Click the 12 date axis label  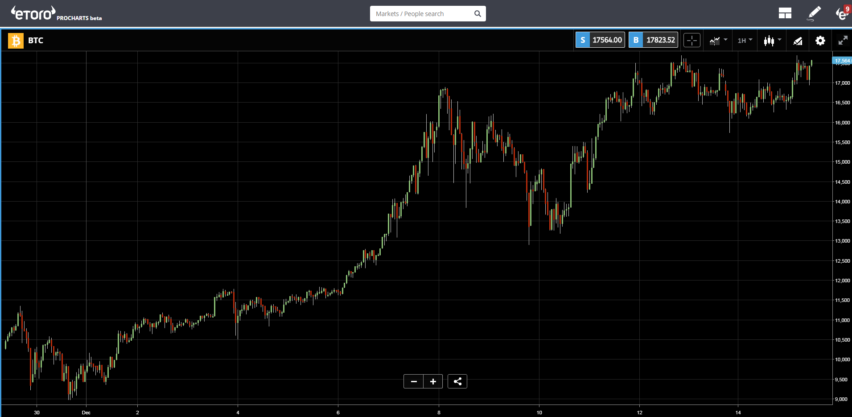(x=639, y=413)
